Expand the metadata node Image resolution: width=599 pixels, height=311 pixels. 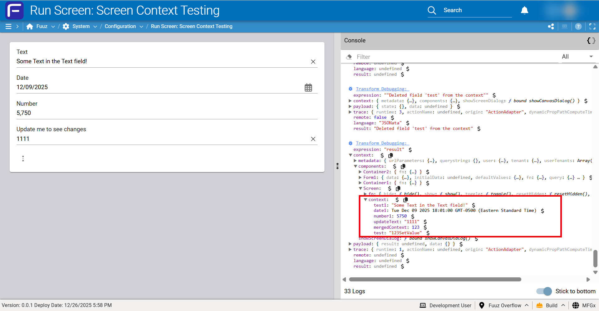click(355, 161)
